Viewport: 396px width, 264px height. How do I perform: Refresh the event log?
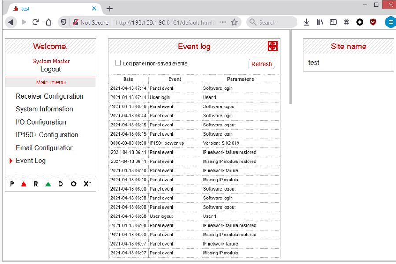tap(261, 64)
